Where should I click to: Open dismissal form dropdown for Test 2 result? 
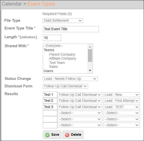pos(80,101)
